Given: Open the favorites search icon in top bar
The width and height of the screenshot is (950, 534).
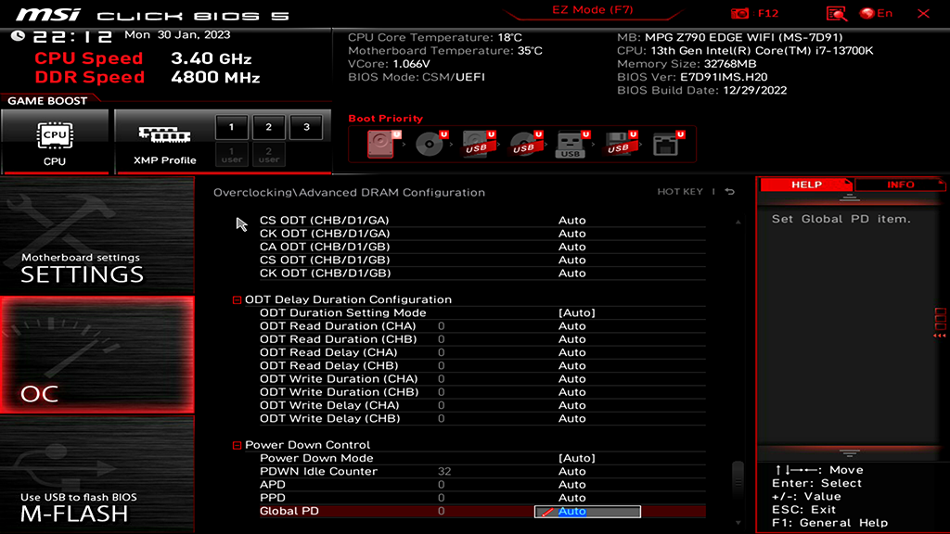Looking at the screenshot, I should [x=836, y=13].
